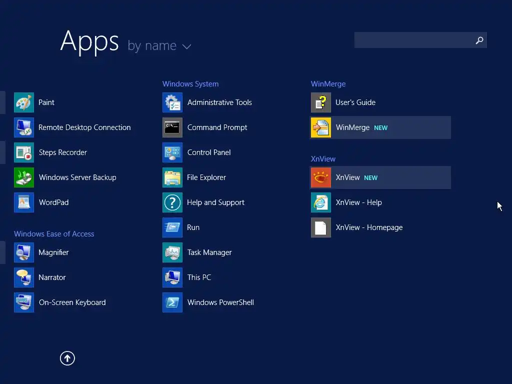Click the WinMerge group header
512x384 pixels.
[328, 84]
